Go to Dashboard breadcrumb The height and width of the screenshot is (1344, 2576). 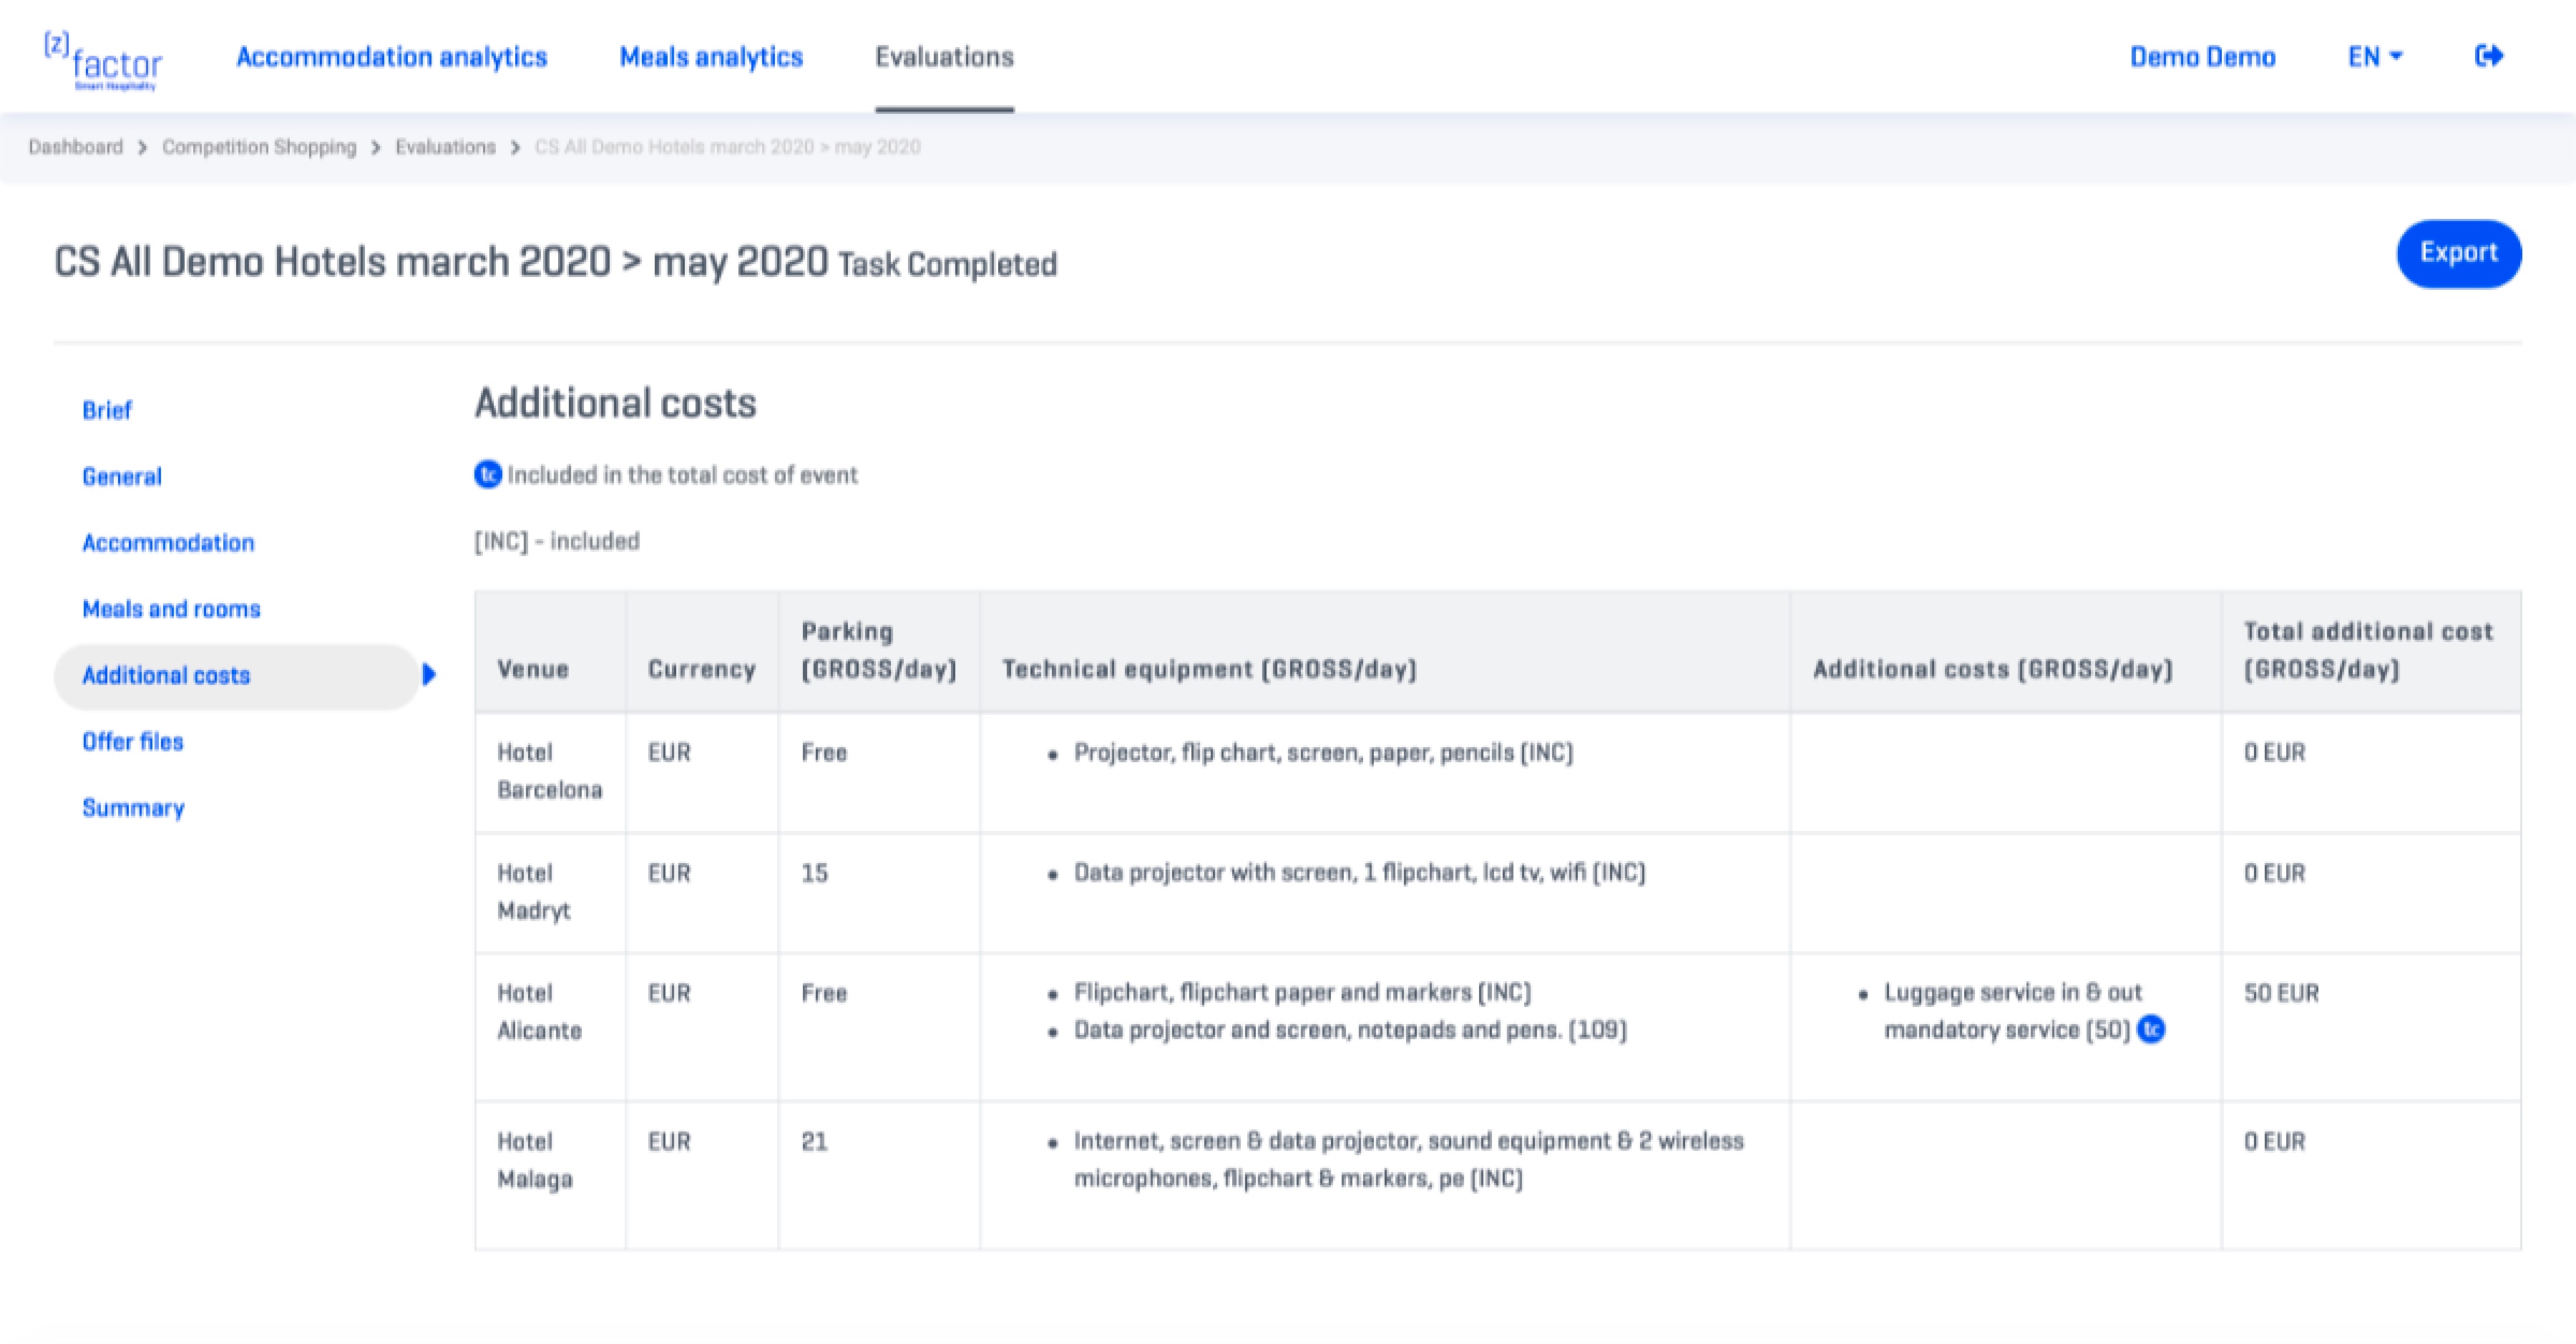point(75,147)
